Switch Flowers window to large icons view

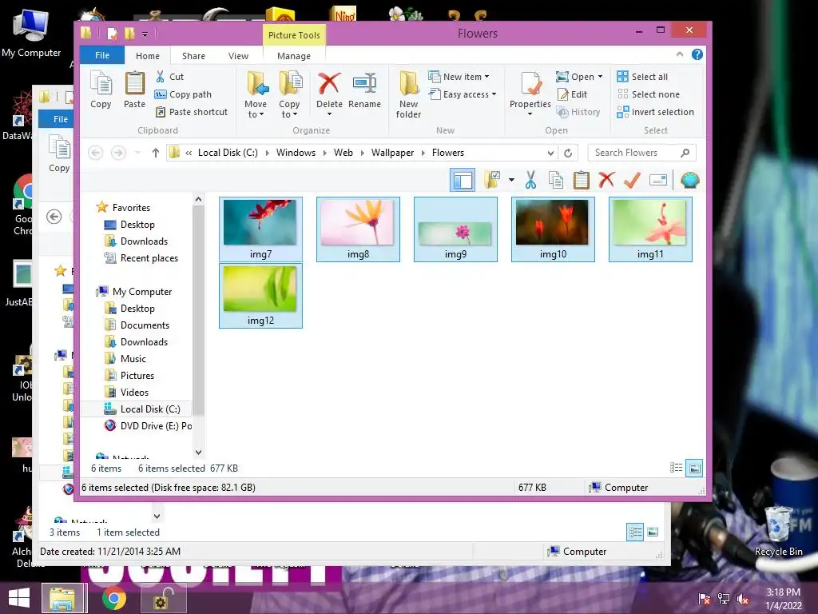tap(695, 468)
